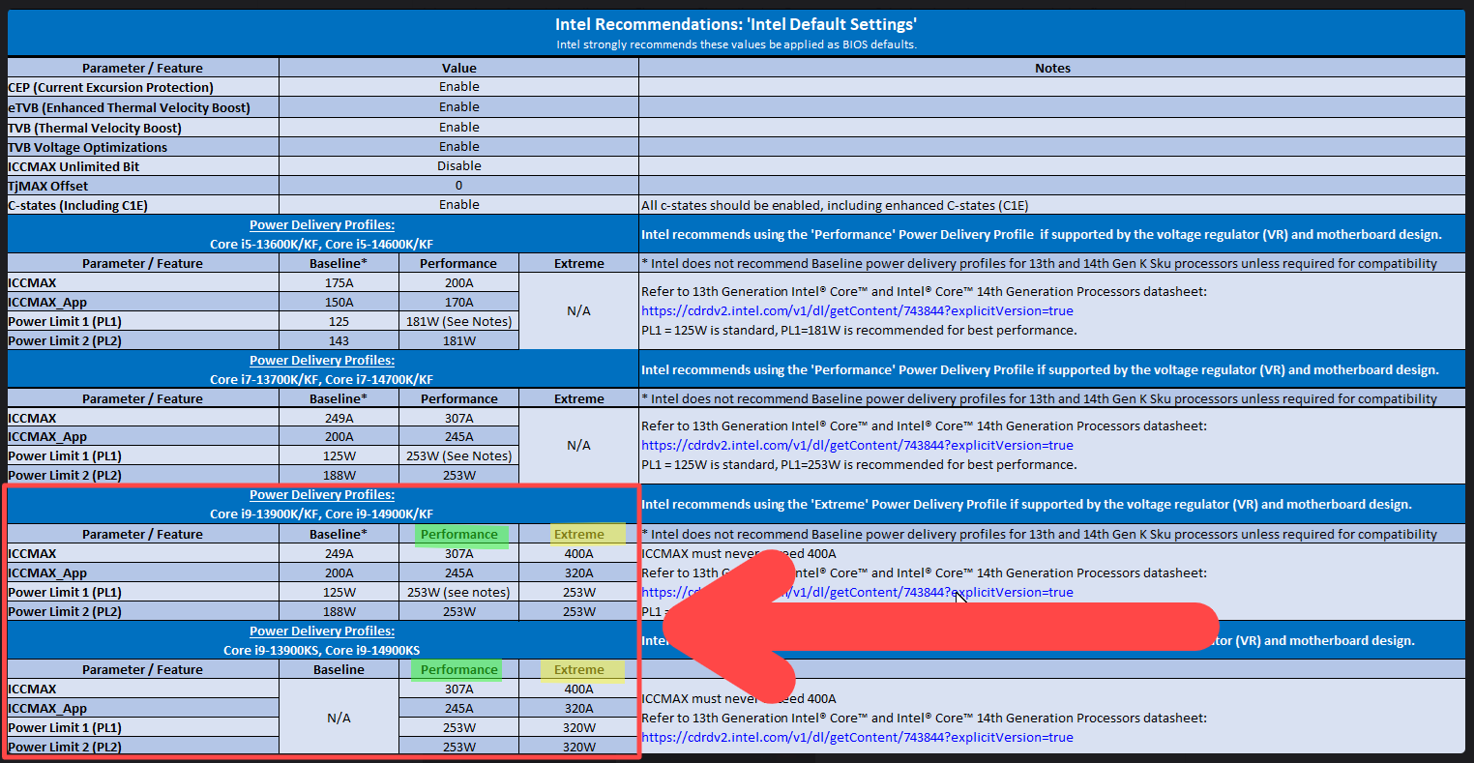
Task: Click the '150A' ICCMAX_App cell
Action: point(339,302)
